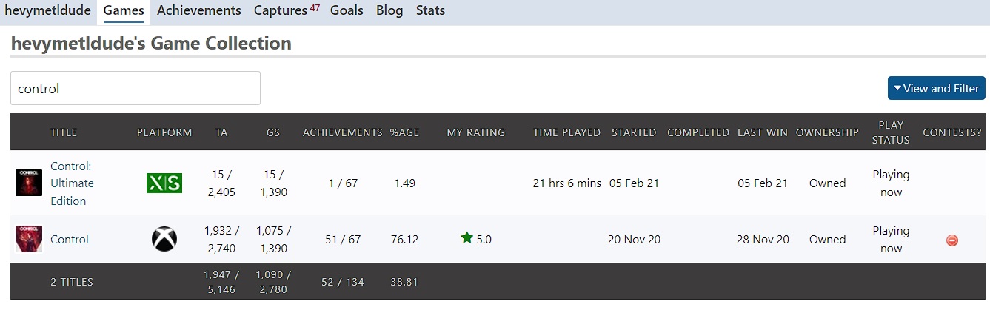Open the hevymetldude profile tab

48,10
